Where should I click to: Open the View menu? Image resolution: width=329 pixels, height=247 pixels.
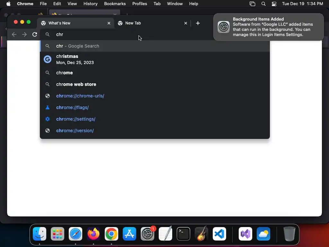72,4
